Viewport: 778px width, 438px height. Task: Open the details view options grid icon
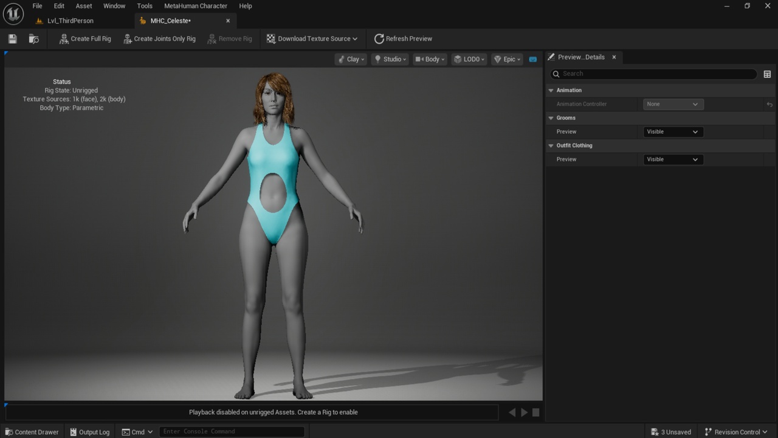[767, 74]
